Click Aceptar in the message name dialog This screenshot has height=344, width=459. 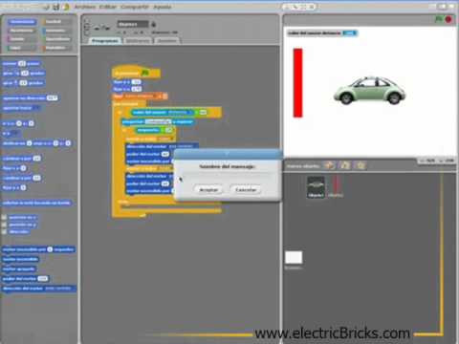point(208,190)
